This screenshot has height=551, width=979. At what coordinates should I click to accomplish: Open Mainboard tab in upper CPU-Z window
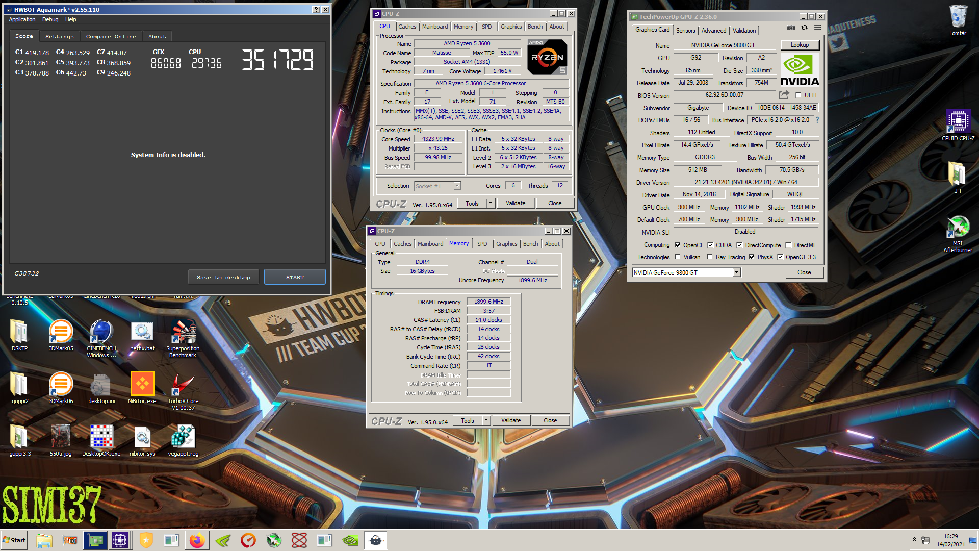pos(435,27)
